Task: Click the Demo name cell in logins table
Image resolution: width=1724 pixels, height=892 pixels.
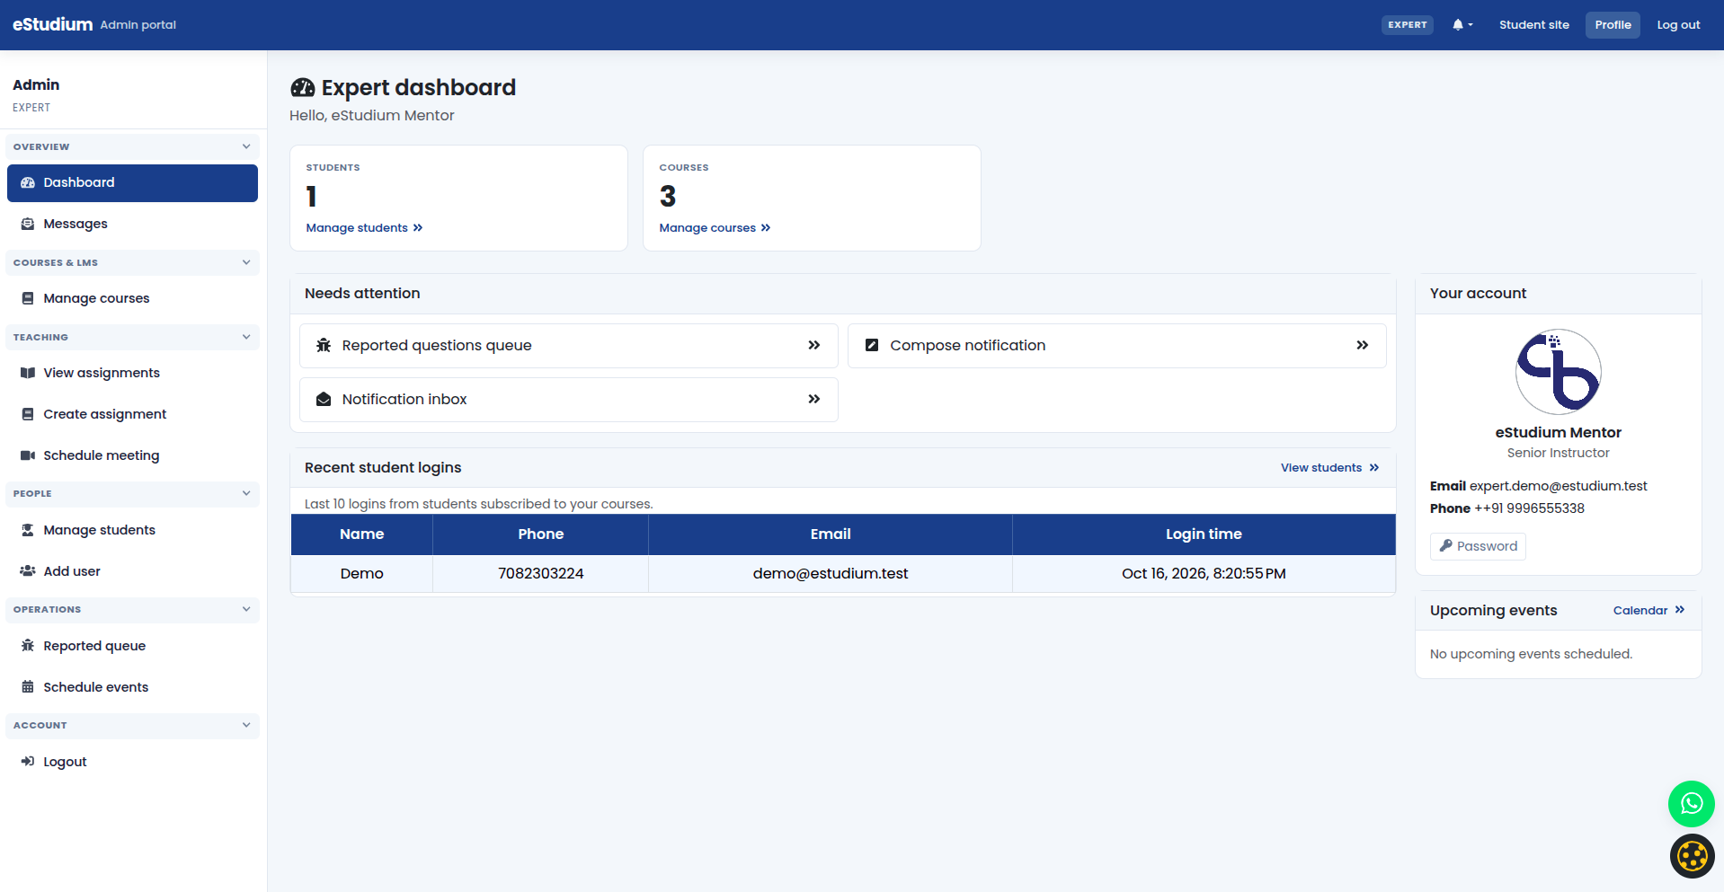Action: (x=362, y=573)
